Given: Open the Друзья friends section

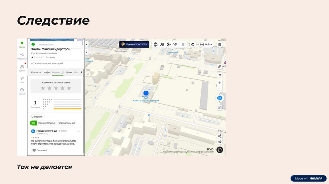Looking at the screenshot, I should (22, 68).
